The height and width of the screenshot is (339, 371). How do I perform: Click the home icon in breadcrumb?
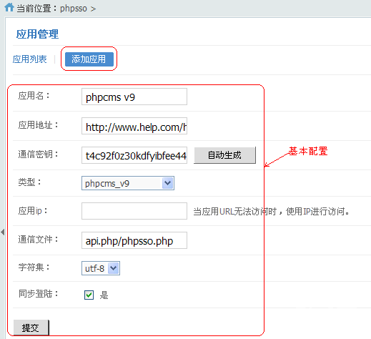[9, 7]
